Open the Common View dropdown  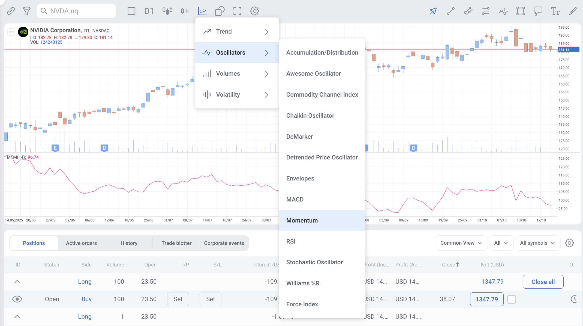(x=461, y=243)
